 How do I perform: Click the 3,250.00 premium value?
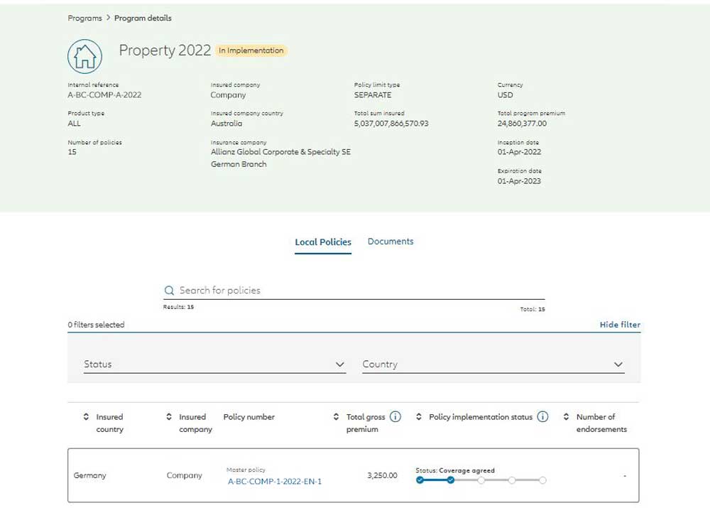(x=382, y=475)
